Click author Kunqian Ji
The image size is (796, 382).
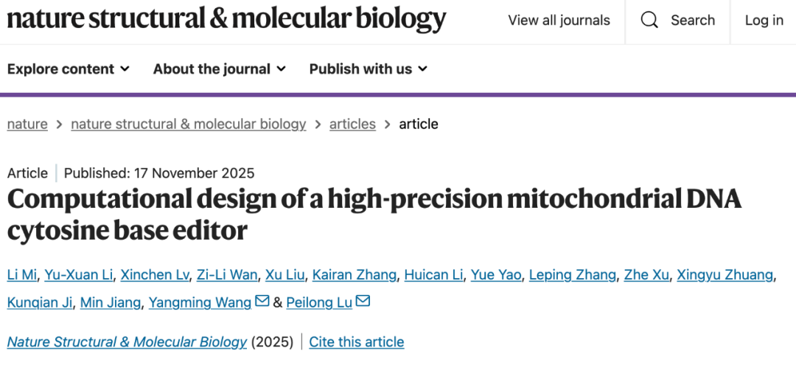(39, 302)
